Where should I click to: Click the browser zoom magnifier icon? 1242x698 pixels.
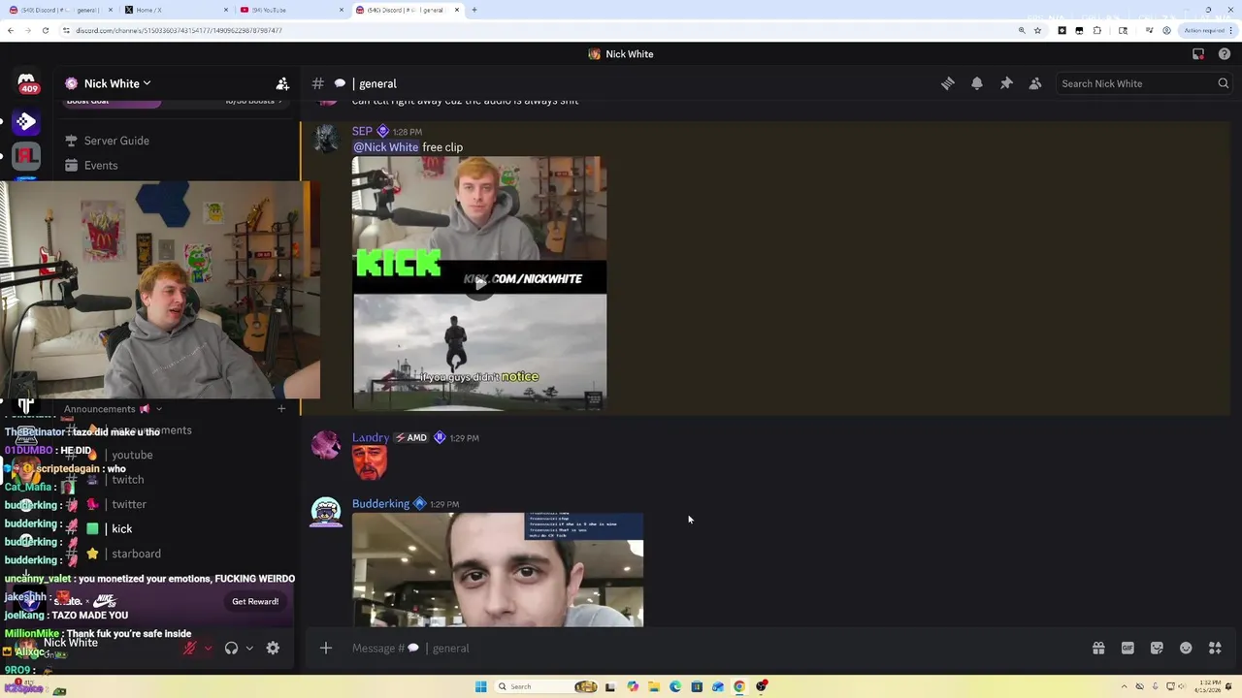coord(1021,30)
